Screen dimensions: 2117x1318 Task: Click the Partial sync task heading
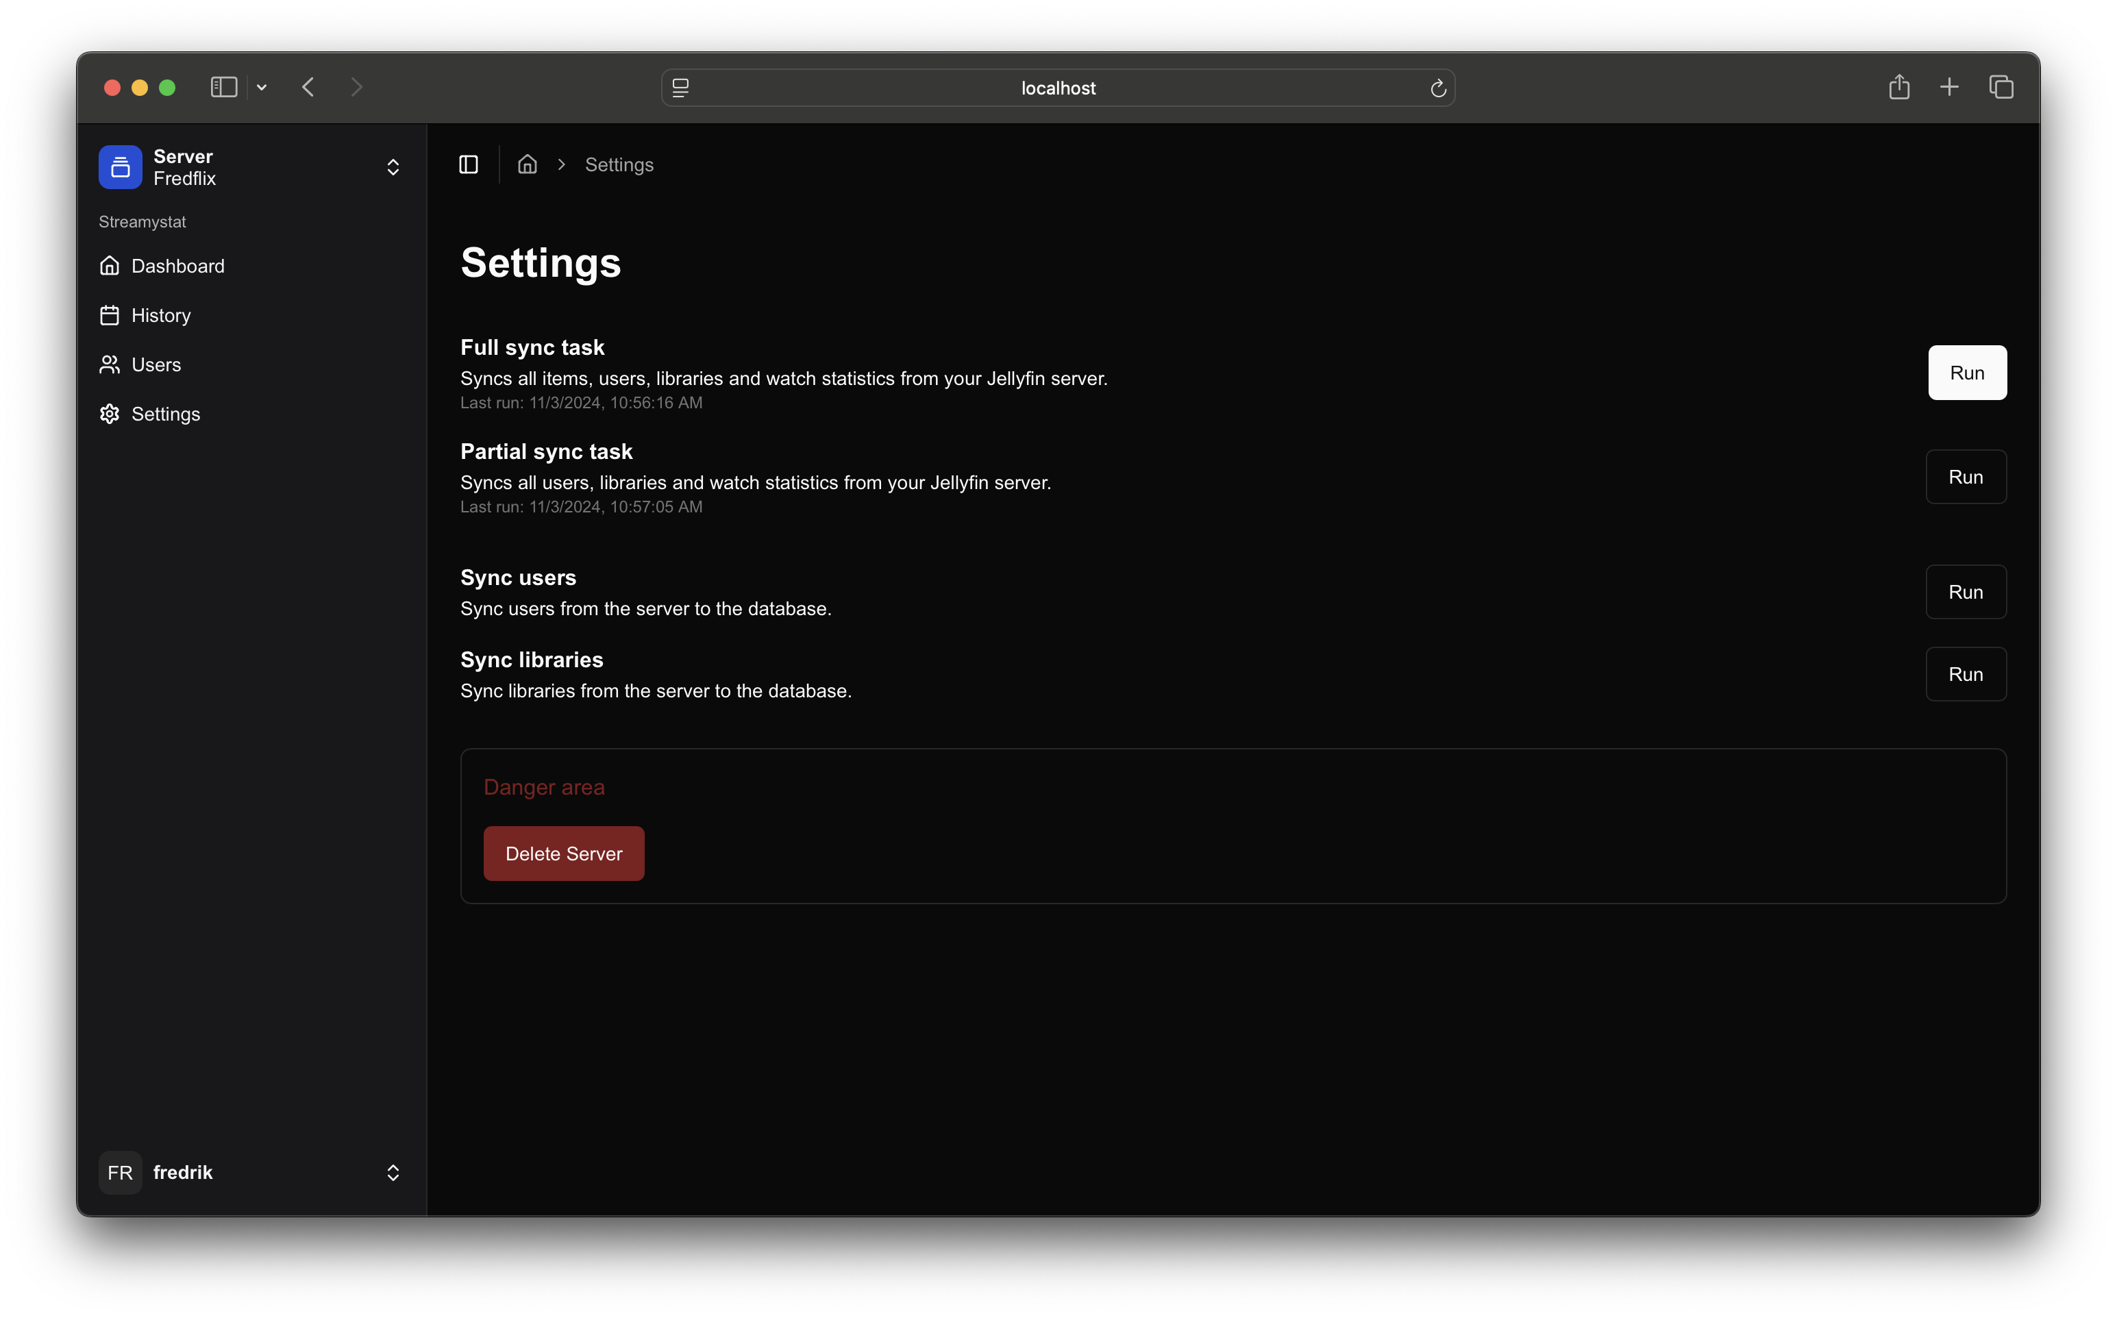point(547,451)
